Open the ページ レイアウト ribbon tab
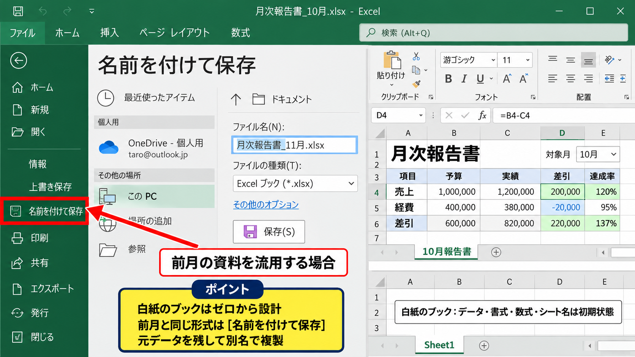The image size is (635, 357). coord(174,33)
